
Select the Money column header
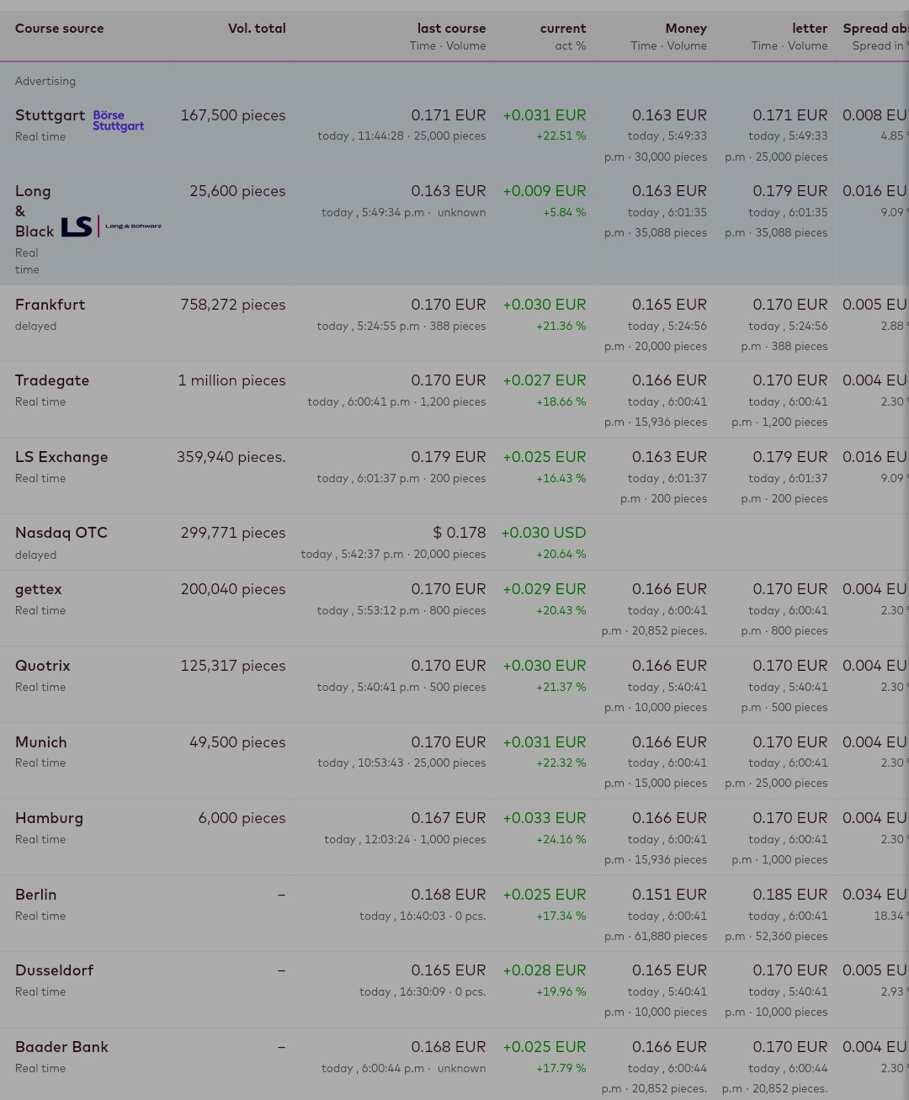(x=685, y=29)
